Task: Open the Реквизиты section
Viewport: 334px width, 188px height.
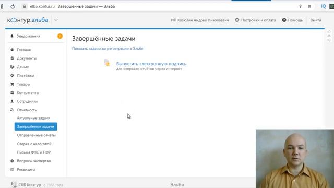Action: (x=26, y=170)
